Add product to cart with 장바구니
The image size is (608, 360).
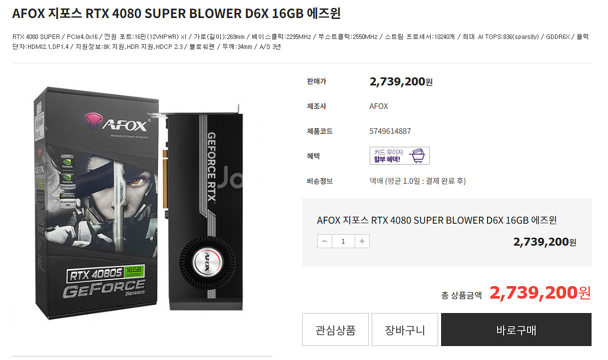tap(405, 330)
